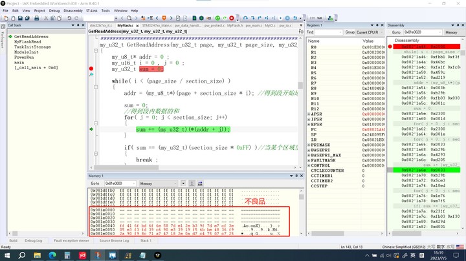Click the Go run icon
This screenshot has width=466, height=261.
280,18
